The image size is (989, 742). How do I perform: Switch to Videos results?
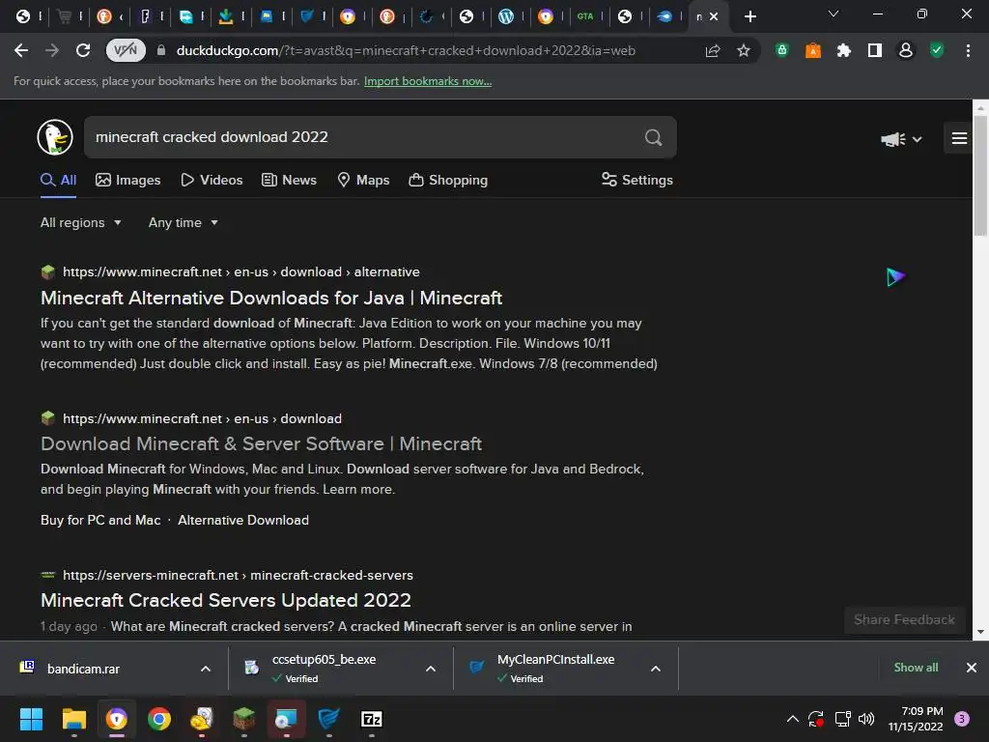(x=212, y=181)
